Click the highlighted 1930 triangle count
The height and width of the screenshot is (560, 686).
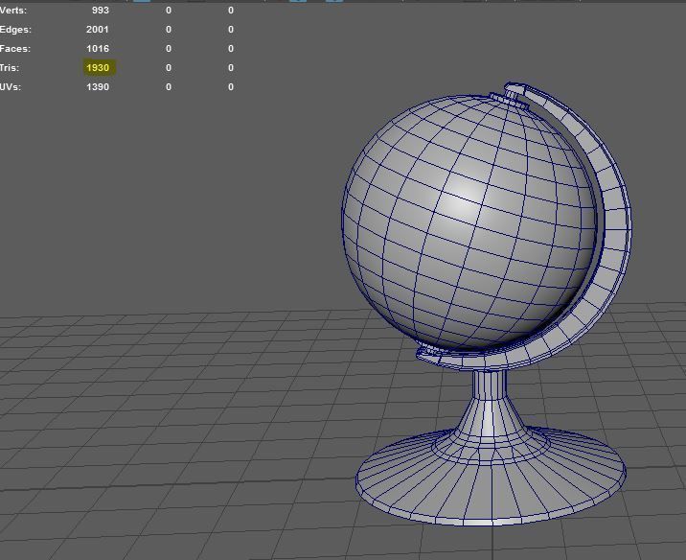[100, 68]
